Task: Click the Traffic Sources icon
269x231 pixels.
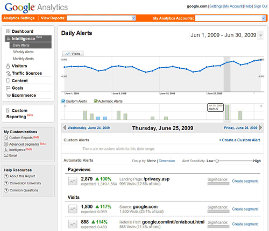Action: (9, 74)
